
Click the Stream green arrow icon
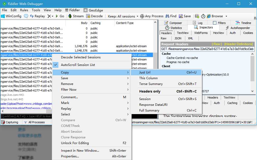(x=70, y=16)
